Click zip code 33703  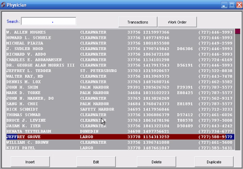tap(134, 71)
